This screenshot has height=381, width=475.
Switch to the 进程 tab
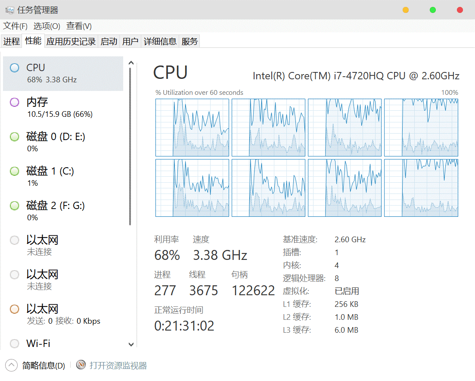[12, 41]
